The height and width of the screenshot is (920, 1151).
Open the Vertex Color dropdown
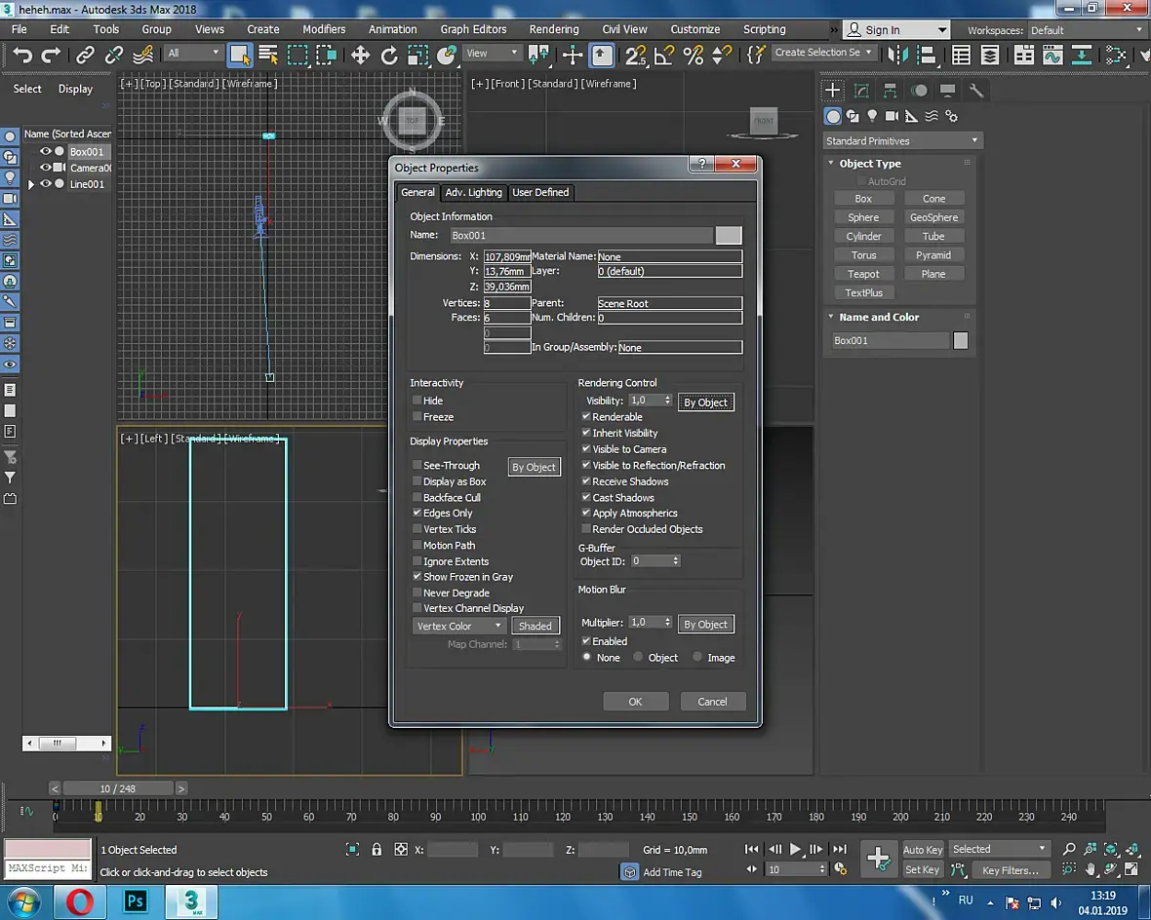458,626
